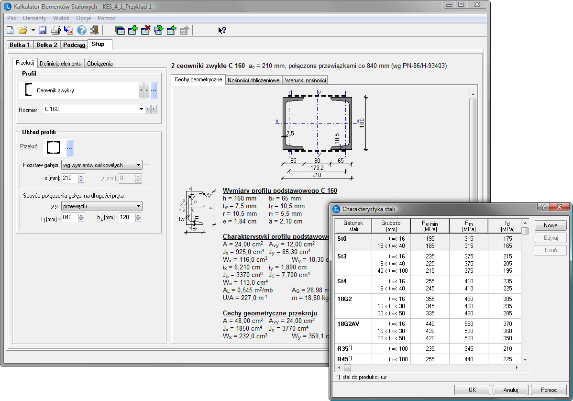Click the Nowa button in steel dialog
573x401 pixels.
point(550,225)
